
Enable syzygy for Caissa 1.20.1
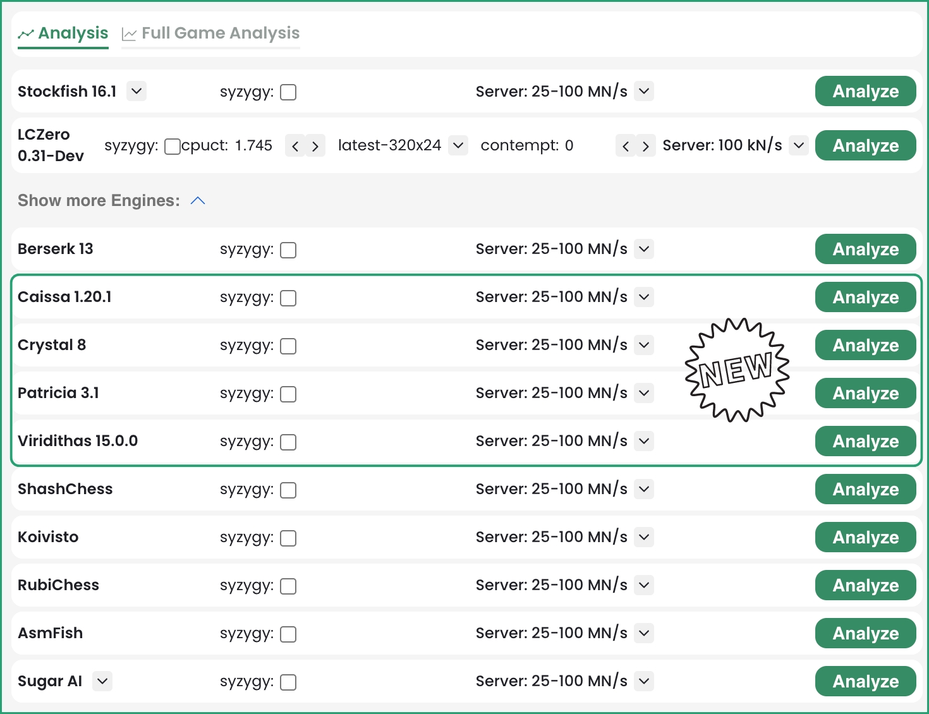(x=288, y=298)
